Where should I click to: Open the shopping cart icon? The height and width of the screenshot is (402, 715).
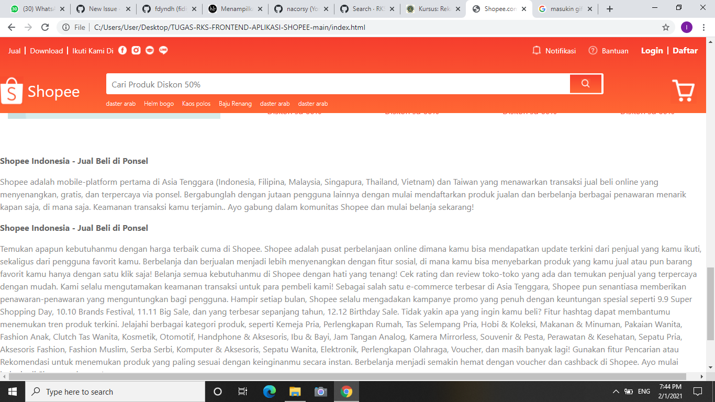684,90
